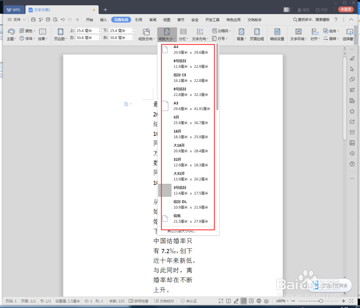Enable 文档校对 document proofing

tap(164, 301)
